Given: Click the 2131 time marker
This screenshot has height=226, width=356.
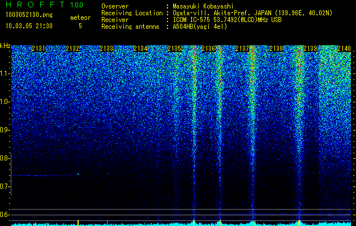Looking at the screenshot, I should tap(38, 49).
